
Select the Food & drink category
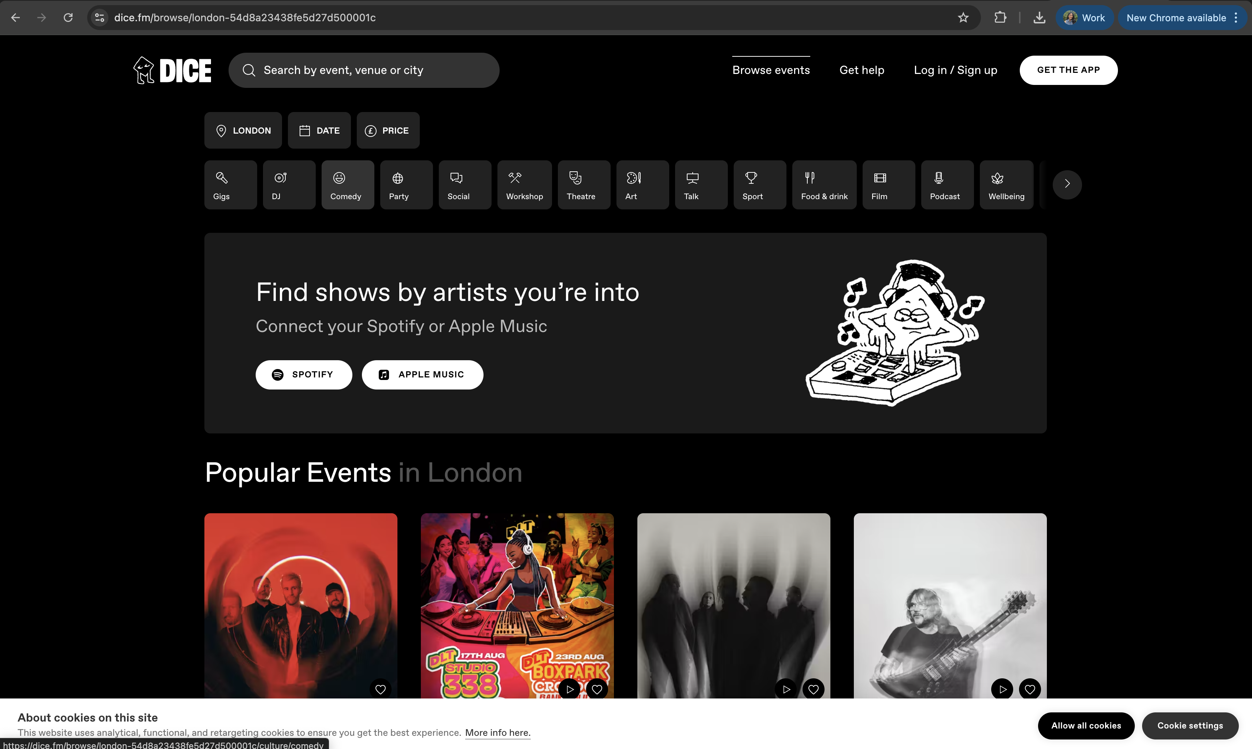point(824,185)
